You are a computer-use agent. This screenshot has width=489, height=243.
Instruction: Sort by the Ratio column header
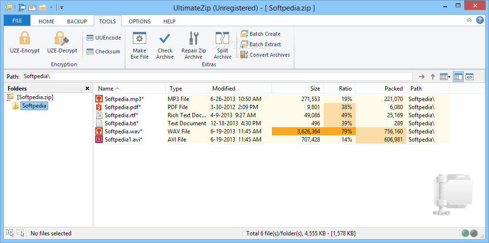click(339, 88)
